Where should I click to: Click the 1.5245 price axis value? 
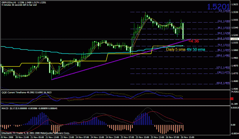(235, 35)
